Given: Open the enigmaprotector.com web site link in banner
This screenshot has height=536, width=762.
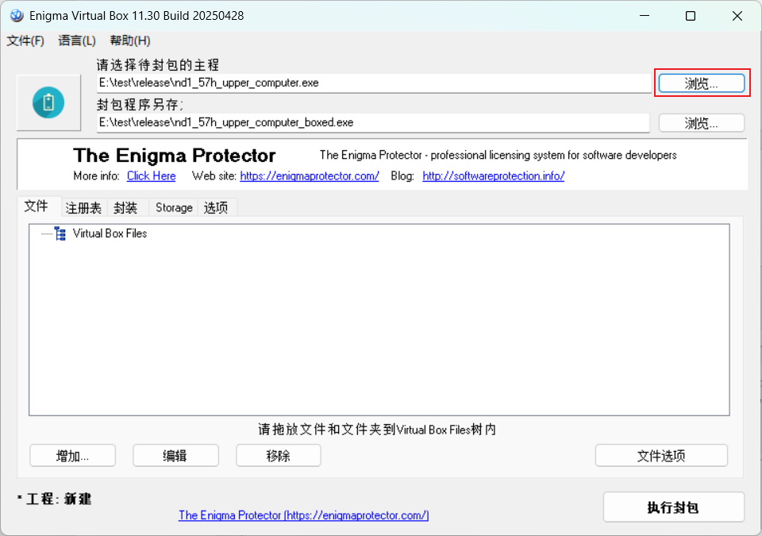Looking at the screenshot, I should tap(310, 176).
